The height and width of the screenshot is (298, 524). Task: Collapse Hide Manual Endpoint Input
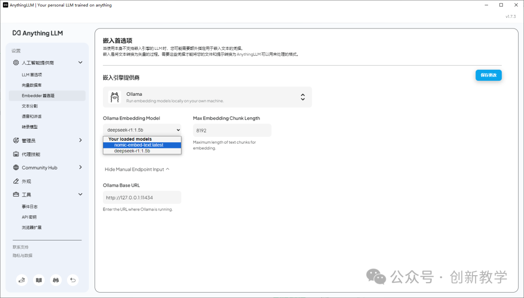pyautogui.click(x=137, y=169)
